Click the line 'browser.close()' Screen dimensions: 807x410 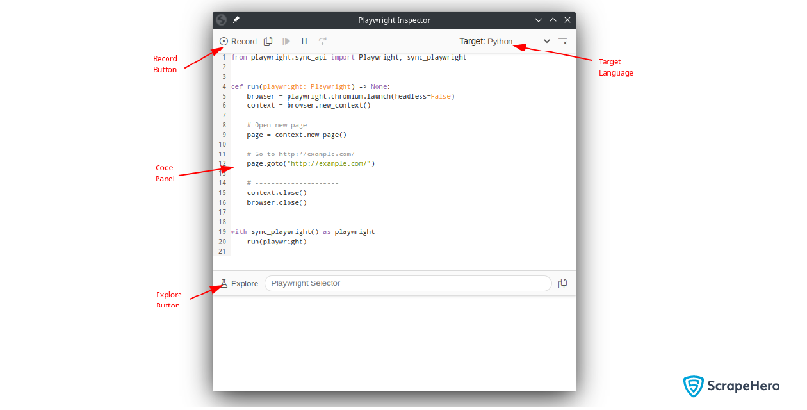277,202
